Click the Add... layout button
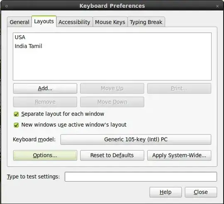The height and width of the screenshot is (204, 224). 45,88
